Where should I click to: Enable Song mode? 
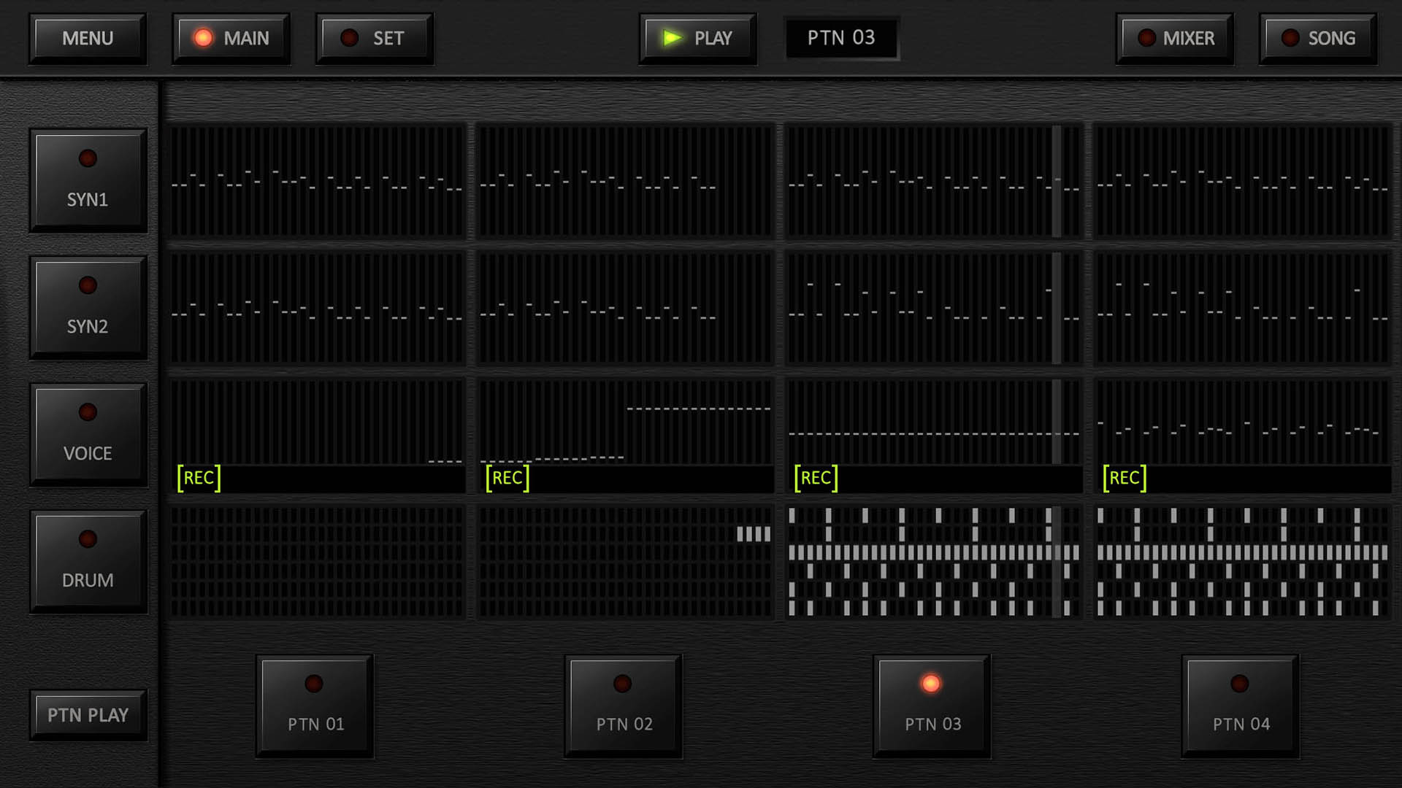(1318, 39)
